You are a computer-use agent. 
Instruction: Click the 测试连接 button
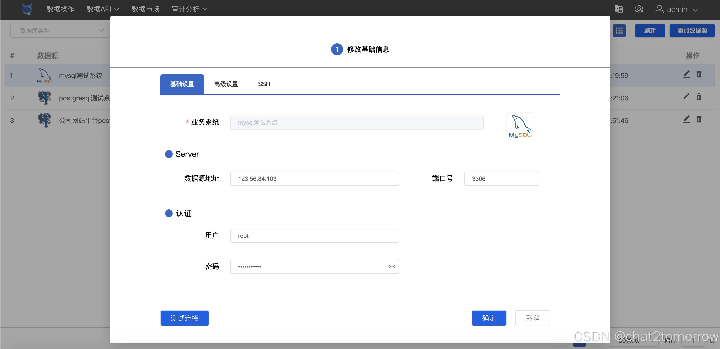[x=184, y=318]
